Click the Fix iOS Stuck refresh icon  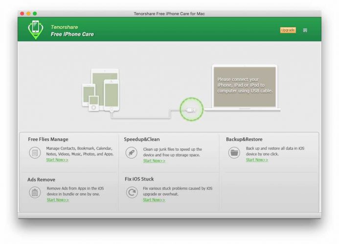click(x=132, y=192)
